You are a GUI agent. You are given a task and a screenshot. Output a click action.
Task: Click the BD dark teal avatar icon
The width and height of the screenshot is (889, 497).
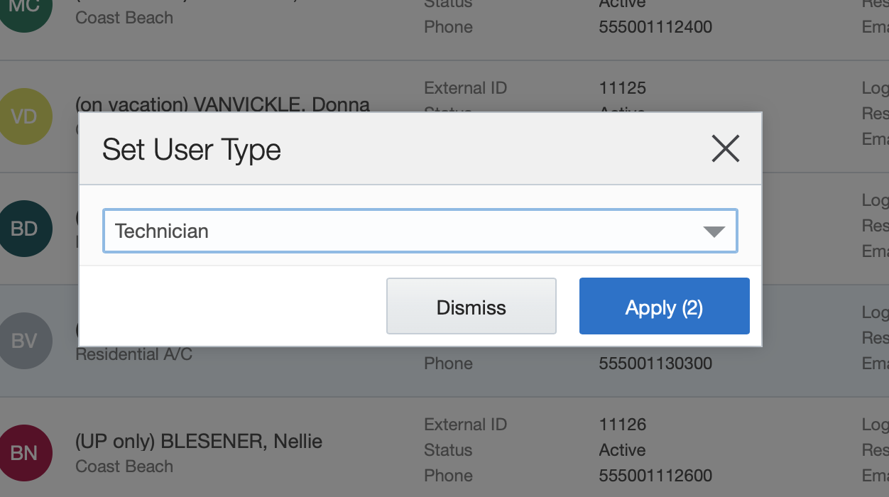26,228
